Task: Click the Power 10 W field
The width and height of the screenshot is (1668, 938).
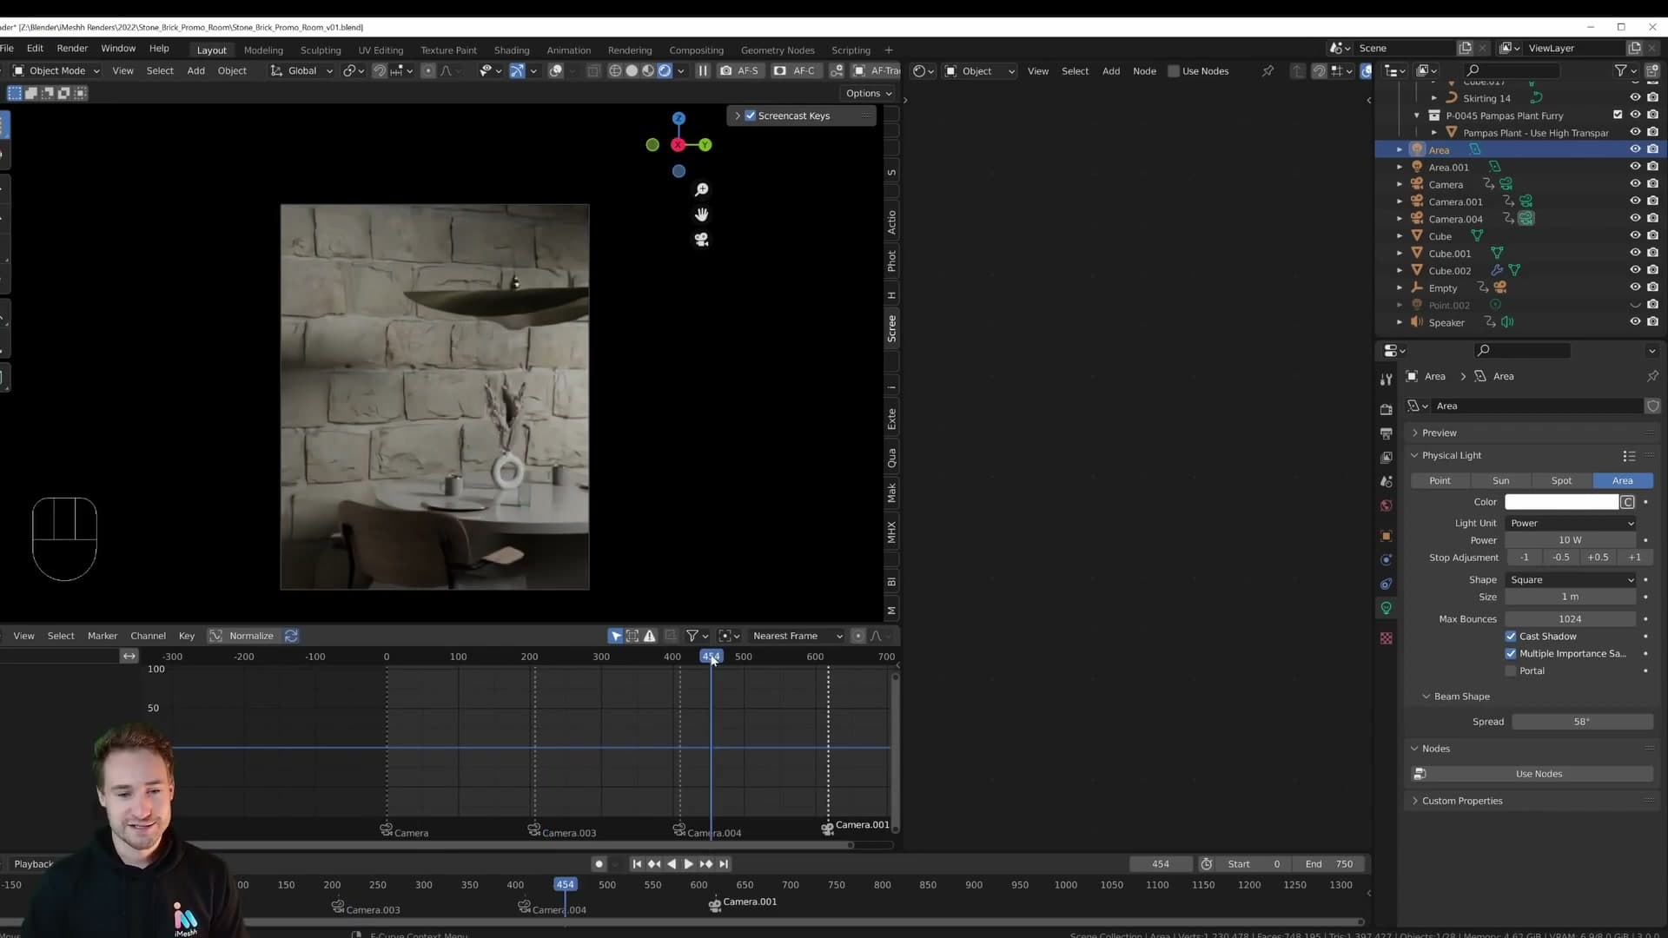Action: [1571, 540]
